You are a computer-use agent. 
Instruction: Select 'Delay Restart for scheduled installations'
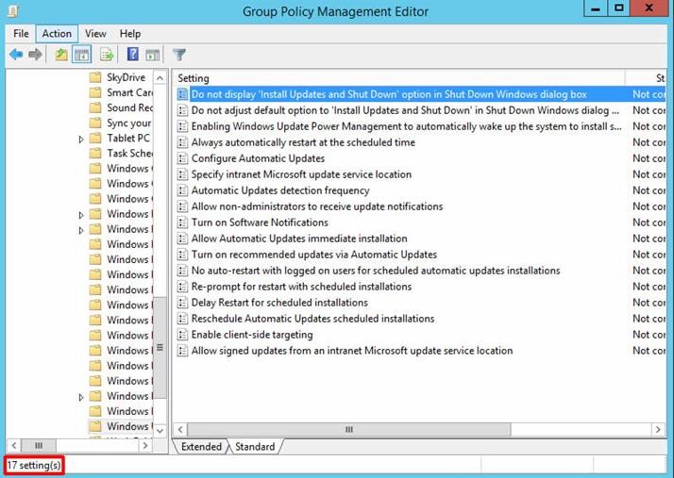tap(279, 303)
